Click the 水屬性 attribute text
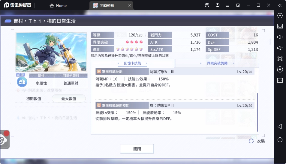 tap(41, 83)
